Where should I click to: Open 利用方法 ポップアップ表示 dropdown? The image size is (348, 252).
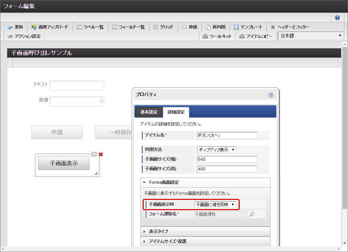pyautogui.click(x=216, y=150)
